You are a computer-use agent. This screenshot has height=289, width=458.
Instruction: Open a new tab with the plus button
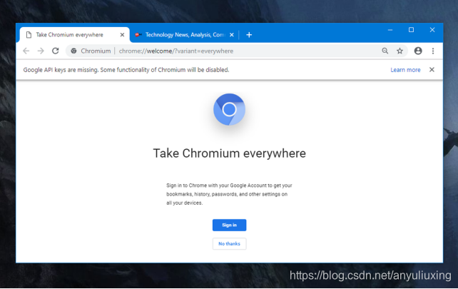tap(249, 35)
